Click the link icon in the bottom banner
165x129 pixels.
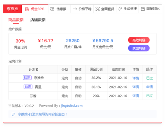13,114
